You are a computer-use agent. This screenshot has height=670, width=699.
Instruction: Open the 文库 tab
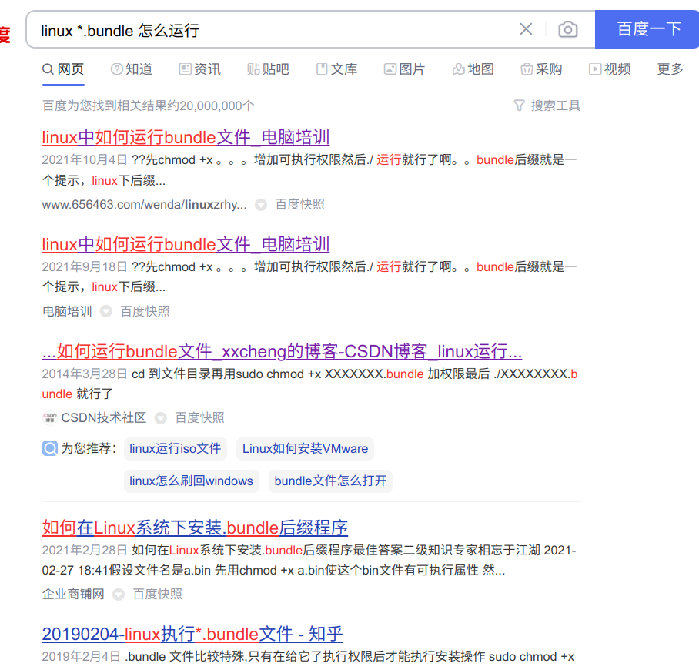pyautogui.click(x=336, y=69)
